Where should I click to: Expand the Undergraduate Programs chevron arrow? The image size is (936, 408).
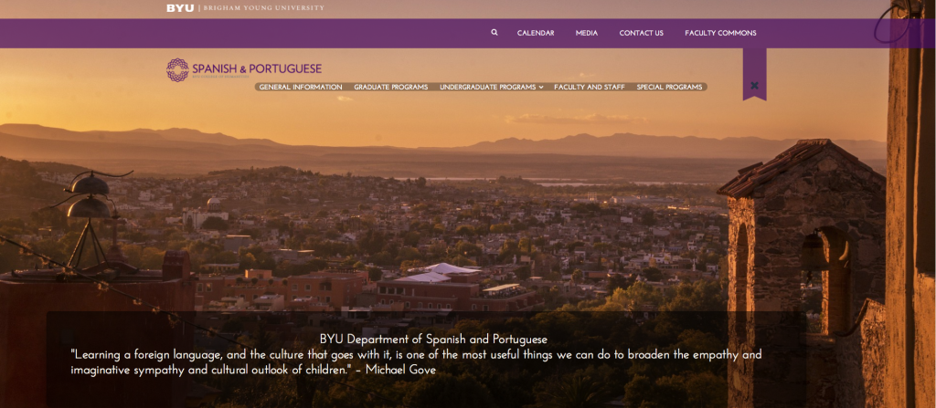(x=541, y=88)
